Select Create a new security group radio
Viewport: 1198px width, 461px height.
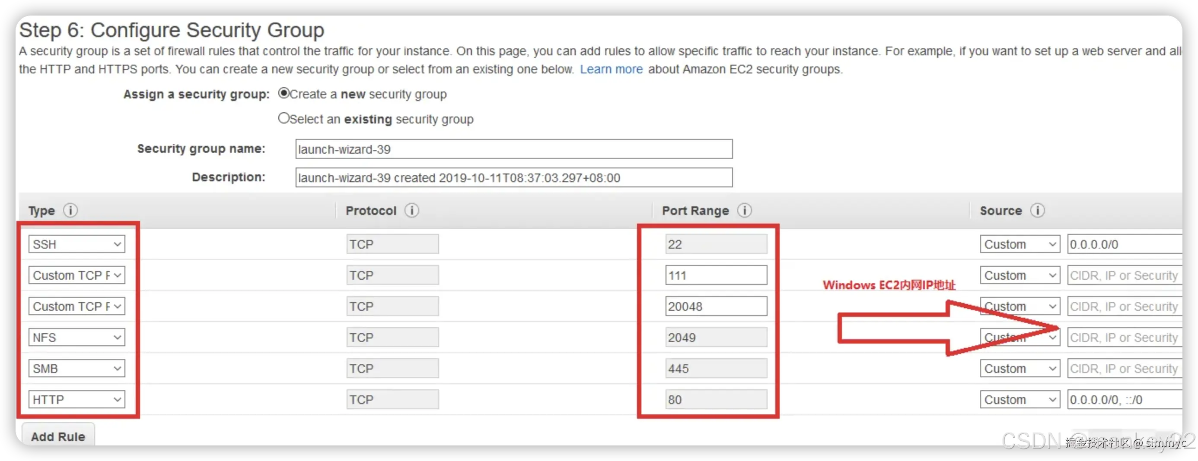284,93
